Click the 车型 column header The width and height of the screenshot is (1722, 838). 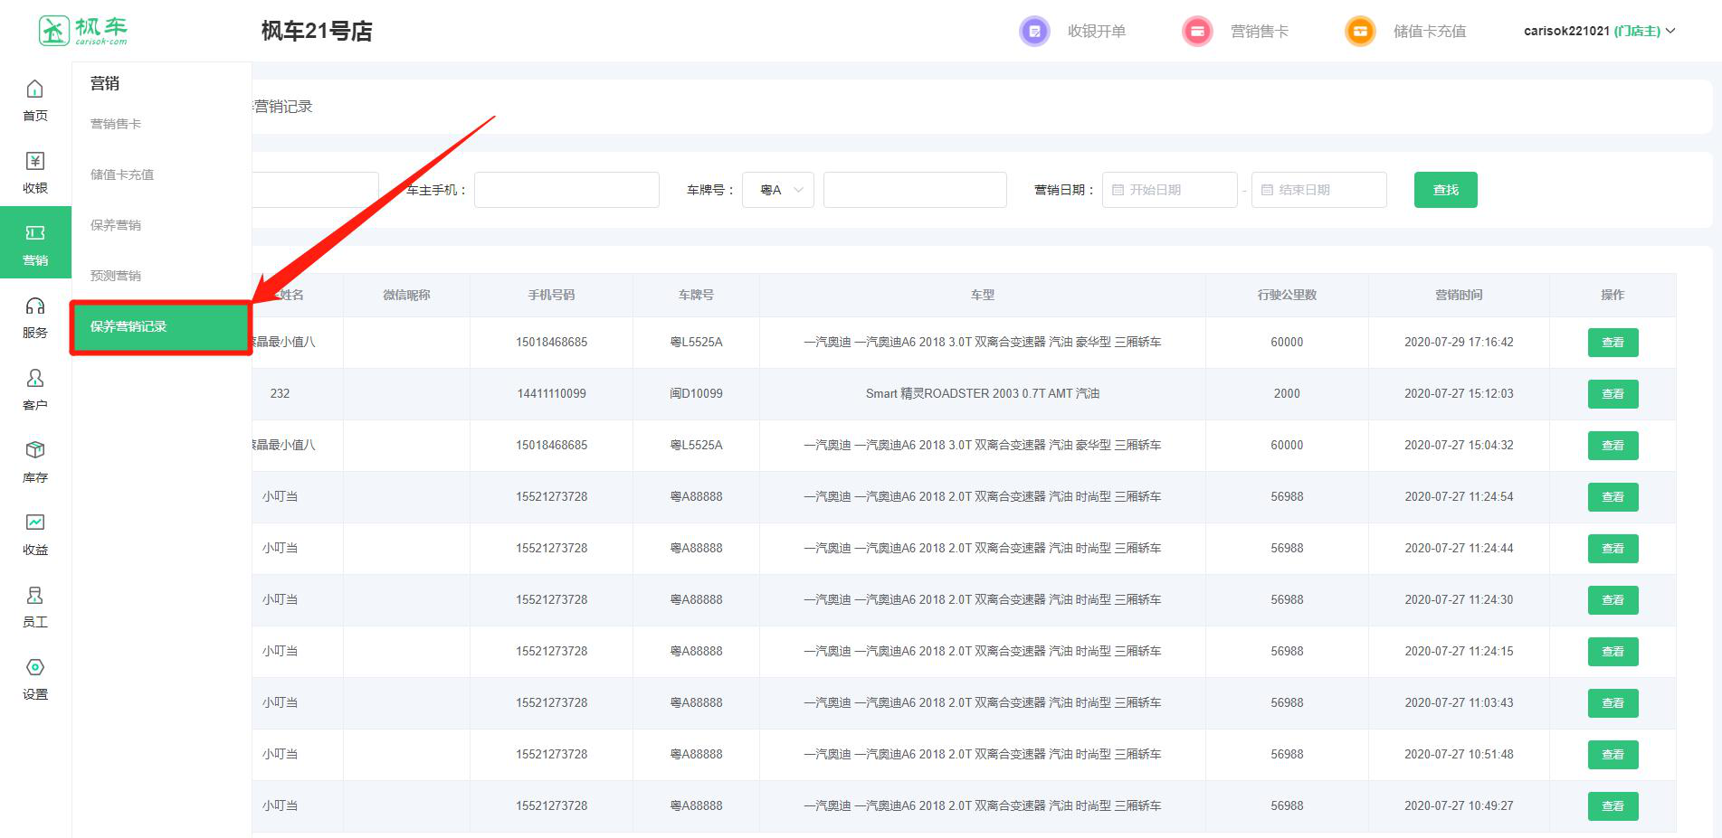click(x=983, y=295)
